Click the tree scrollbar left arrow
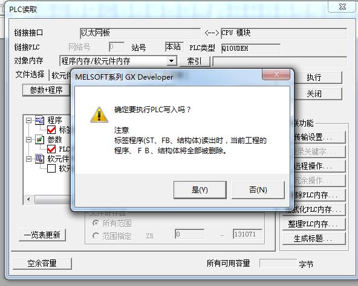This screenshot has height=286, width=358. [28, 199]
